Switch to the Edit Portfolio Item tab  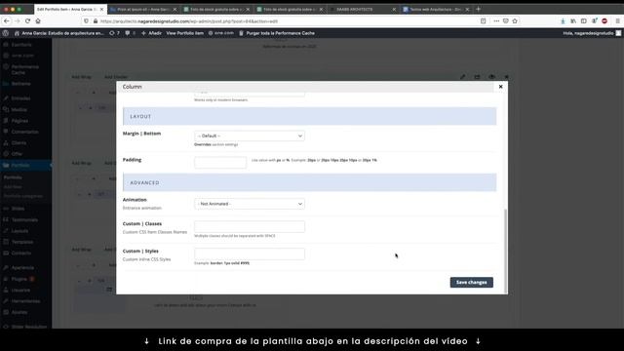(69, 9)
